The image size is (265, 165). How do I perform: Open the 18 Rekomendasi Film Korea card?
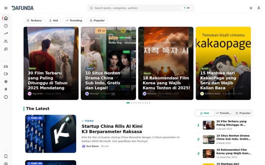(166, 63)
